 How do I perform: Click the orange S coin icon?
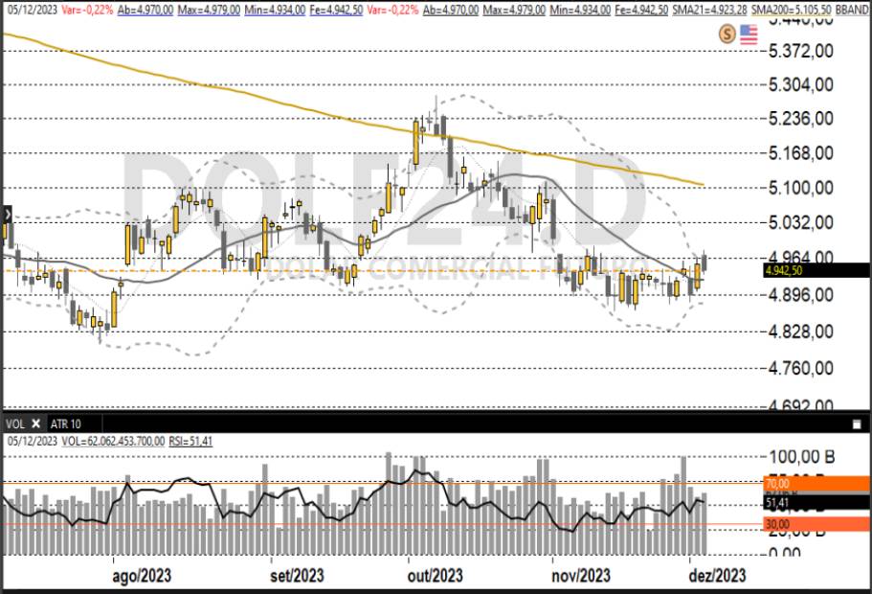point(727,34)
